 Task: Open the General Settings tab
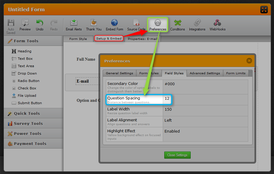(120, 73)
